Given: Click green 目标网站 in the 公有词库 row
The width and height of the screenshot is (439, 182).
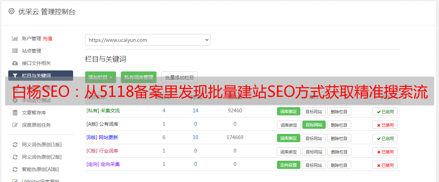Looking at the screenshot, I should (314, 125).
